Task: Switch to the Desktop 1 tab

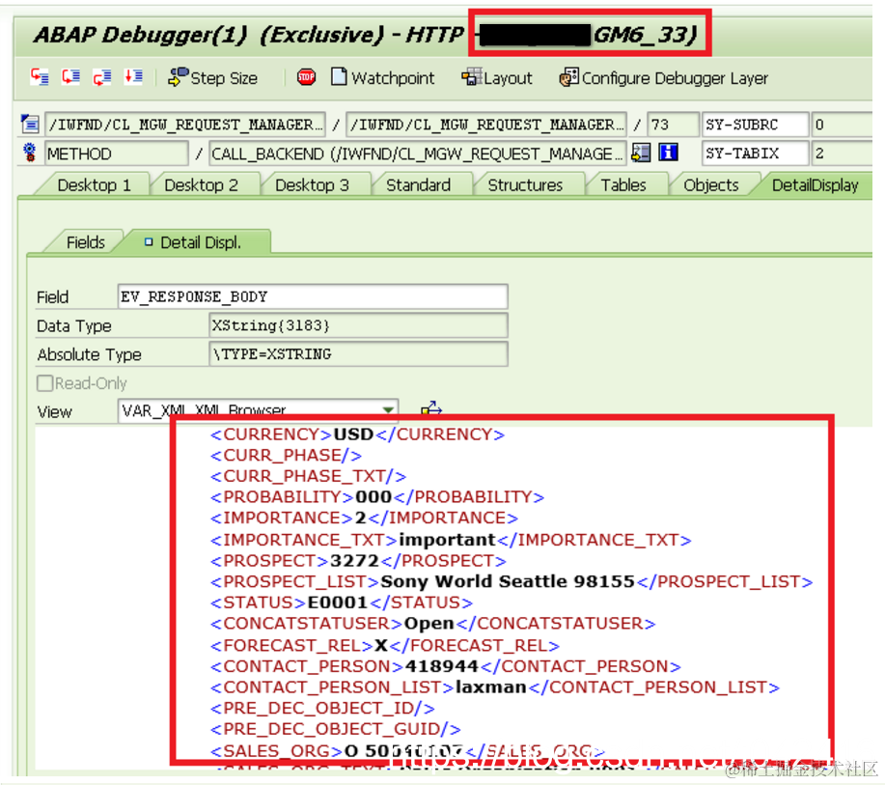Action: (x=95, y=185)
